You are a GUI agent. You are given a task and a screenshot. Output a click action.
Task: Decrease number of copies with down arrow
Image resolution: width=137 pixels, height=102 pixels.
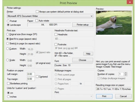[x=126, y=75]
